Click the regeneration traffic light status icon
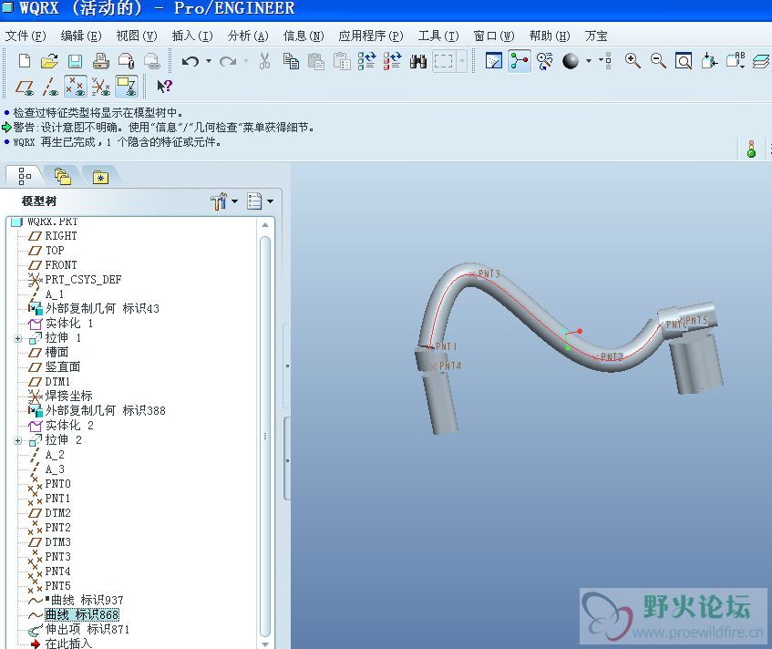Screen dimensions: 772x649 [751, 149]
